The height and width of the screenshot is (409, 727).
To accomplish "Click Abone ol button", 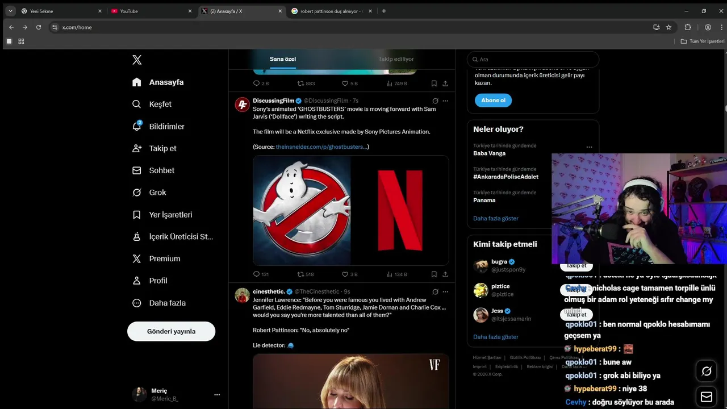I will (494, 100).
